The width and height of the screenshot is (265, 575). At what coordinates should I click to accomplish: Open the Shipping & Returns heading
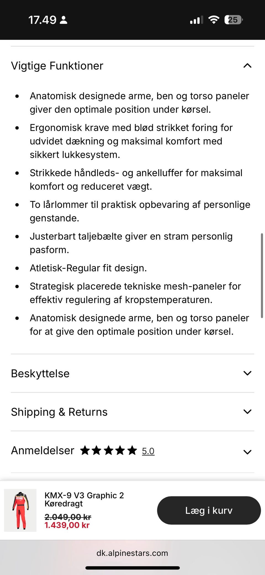click(59, 412)
